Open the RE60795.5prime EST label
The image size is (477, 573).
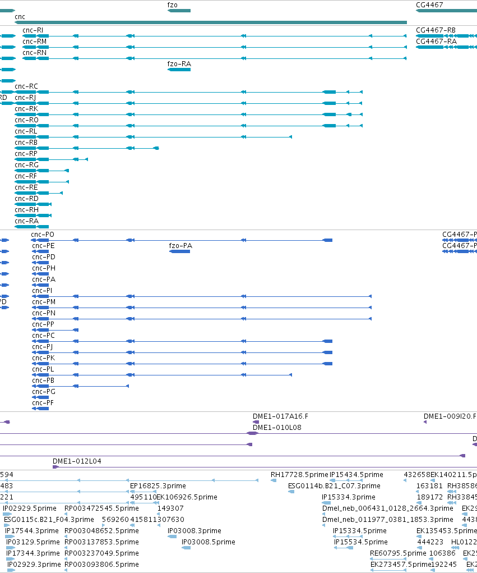pos(398,553)
